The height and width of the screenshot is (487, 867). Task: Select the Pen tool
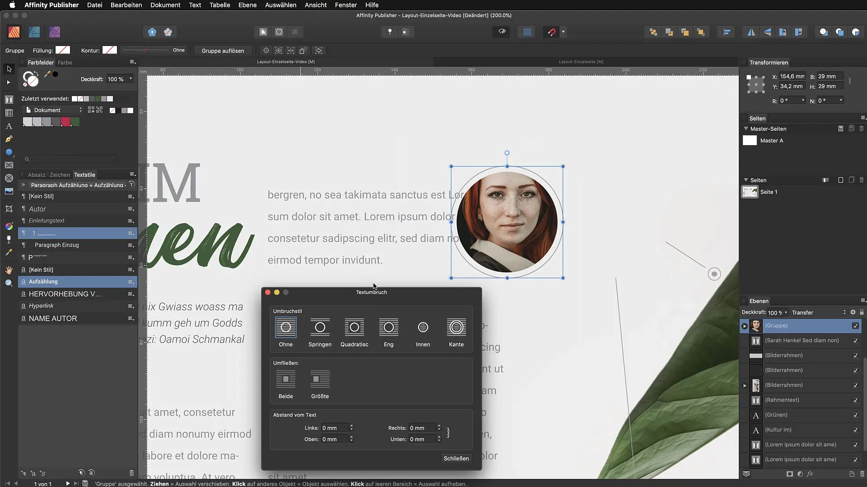coord(9,139)
